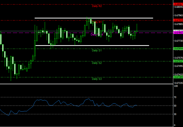Click the red 0.67919 price tag
The image size is (183, 127).
coord(178,20)
